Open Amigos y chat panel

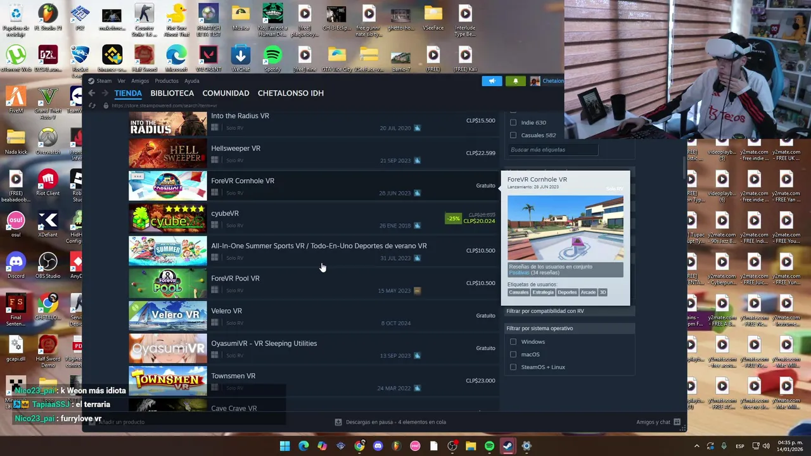pos(658,422)
